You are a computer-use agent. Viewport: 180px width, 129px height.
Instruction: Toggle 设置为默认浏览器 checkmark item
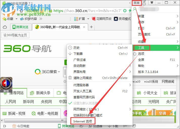pos(99,103)
